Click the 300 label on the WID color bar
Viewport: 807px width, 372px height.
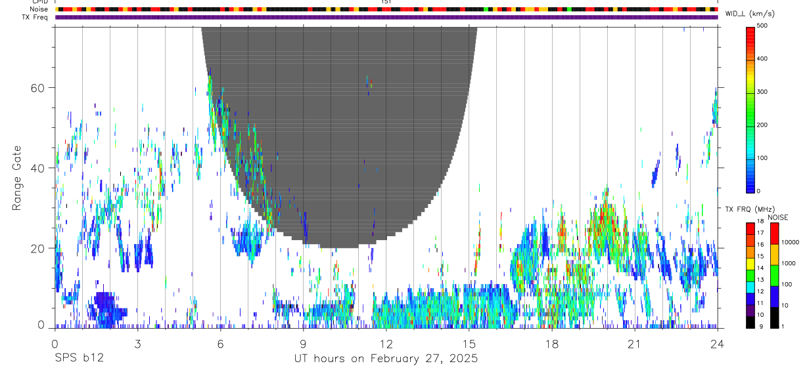[762, 92]
